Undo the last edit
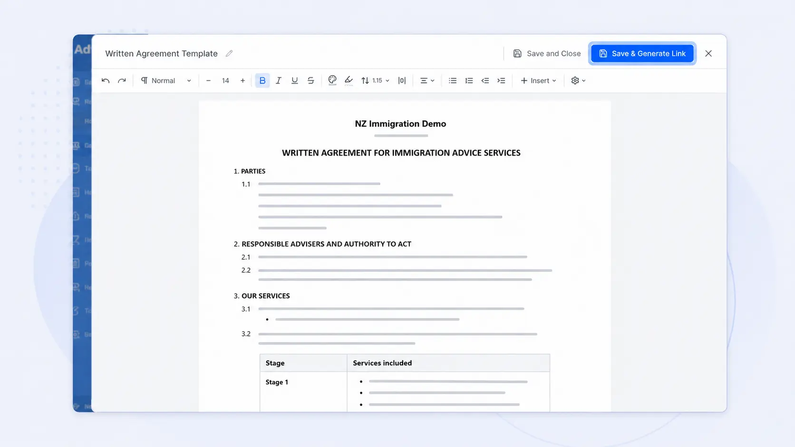Image resolution: width=795 pixels, height=447 pixels. [106, 81]
